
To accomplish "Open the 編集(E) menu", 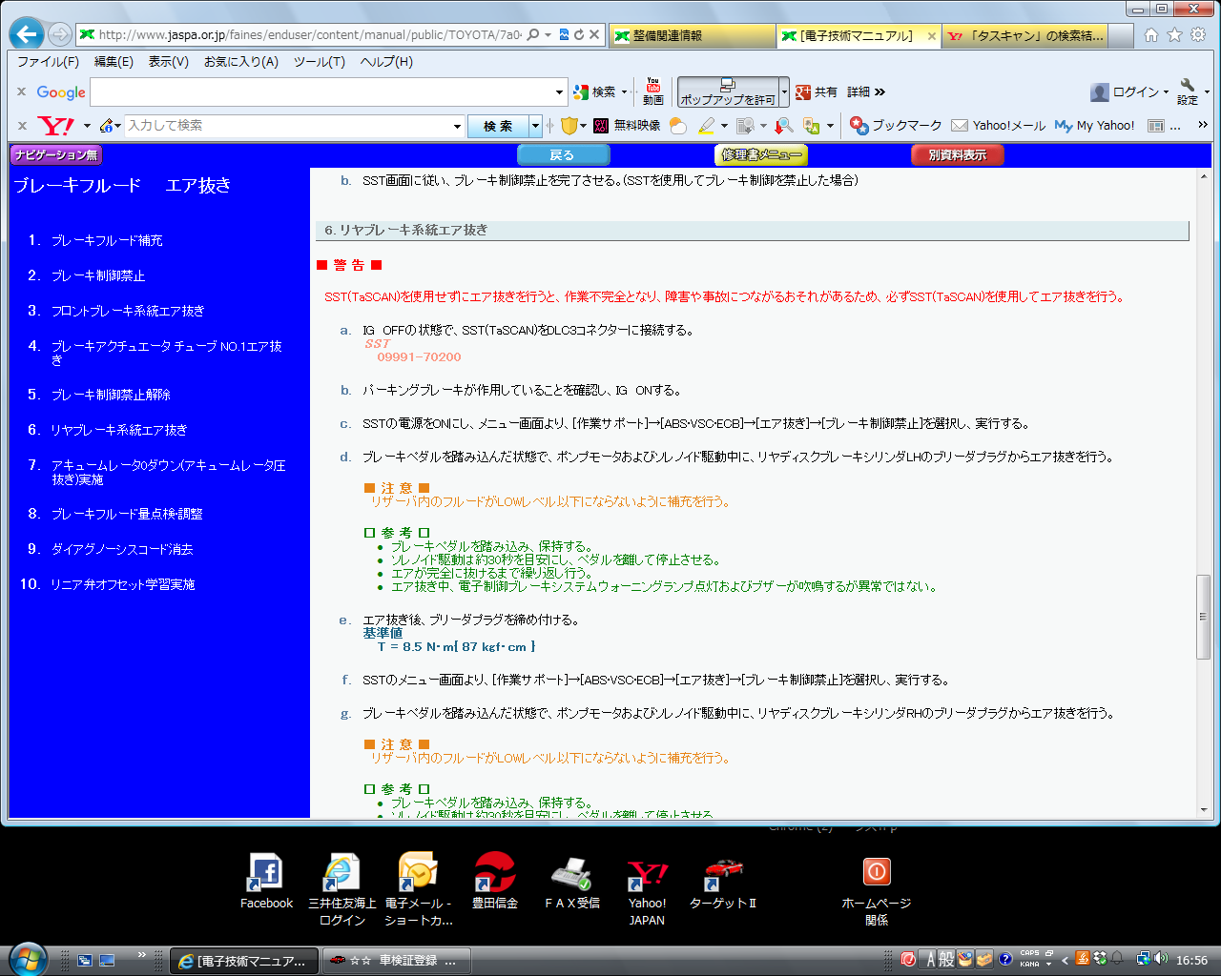I will 114,61.
